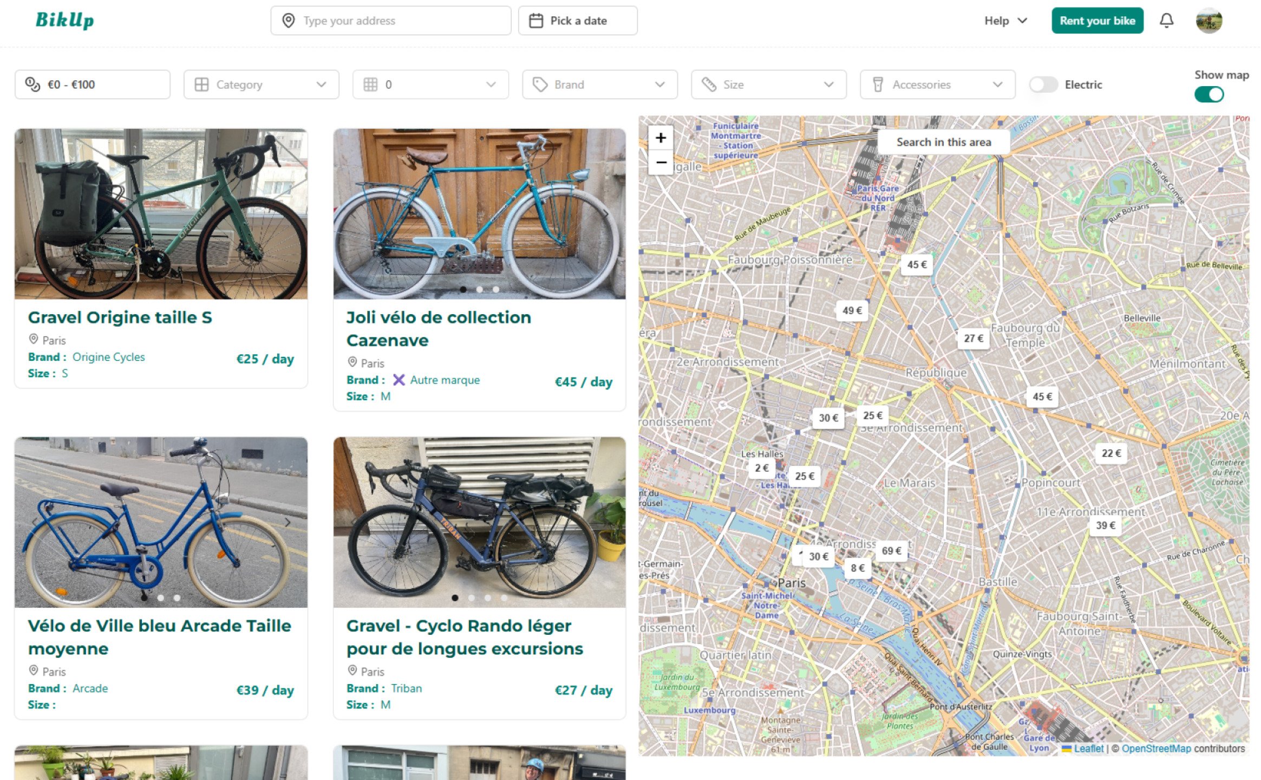1261x780 pixels.
Task: Open the Accessories filter dropdown
Action: coord(936,84)
